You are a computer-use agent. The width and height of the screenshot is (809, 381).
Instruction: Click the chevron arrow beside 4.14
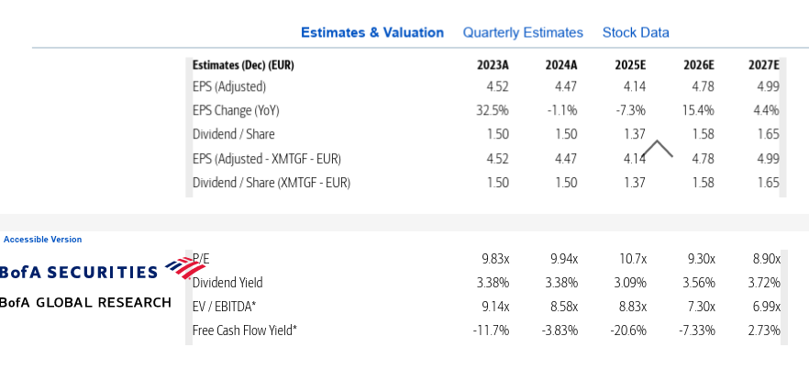coord(658,149)
